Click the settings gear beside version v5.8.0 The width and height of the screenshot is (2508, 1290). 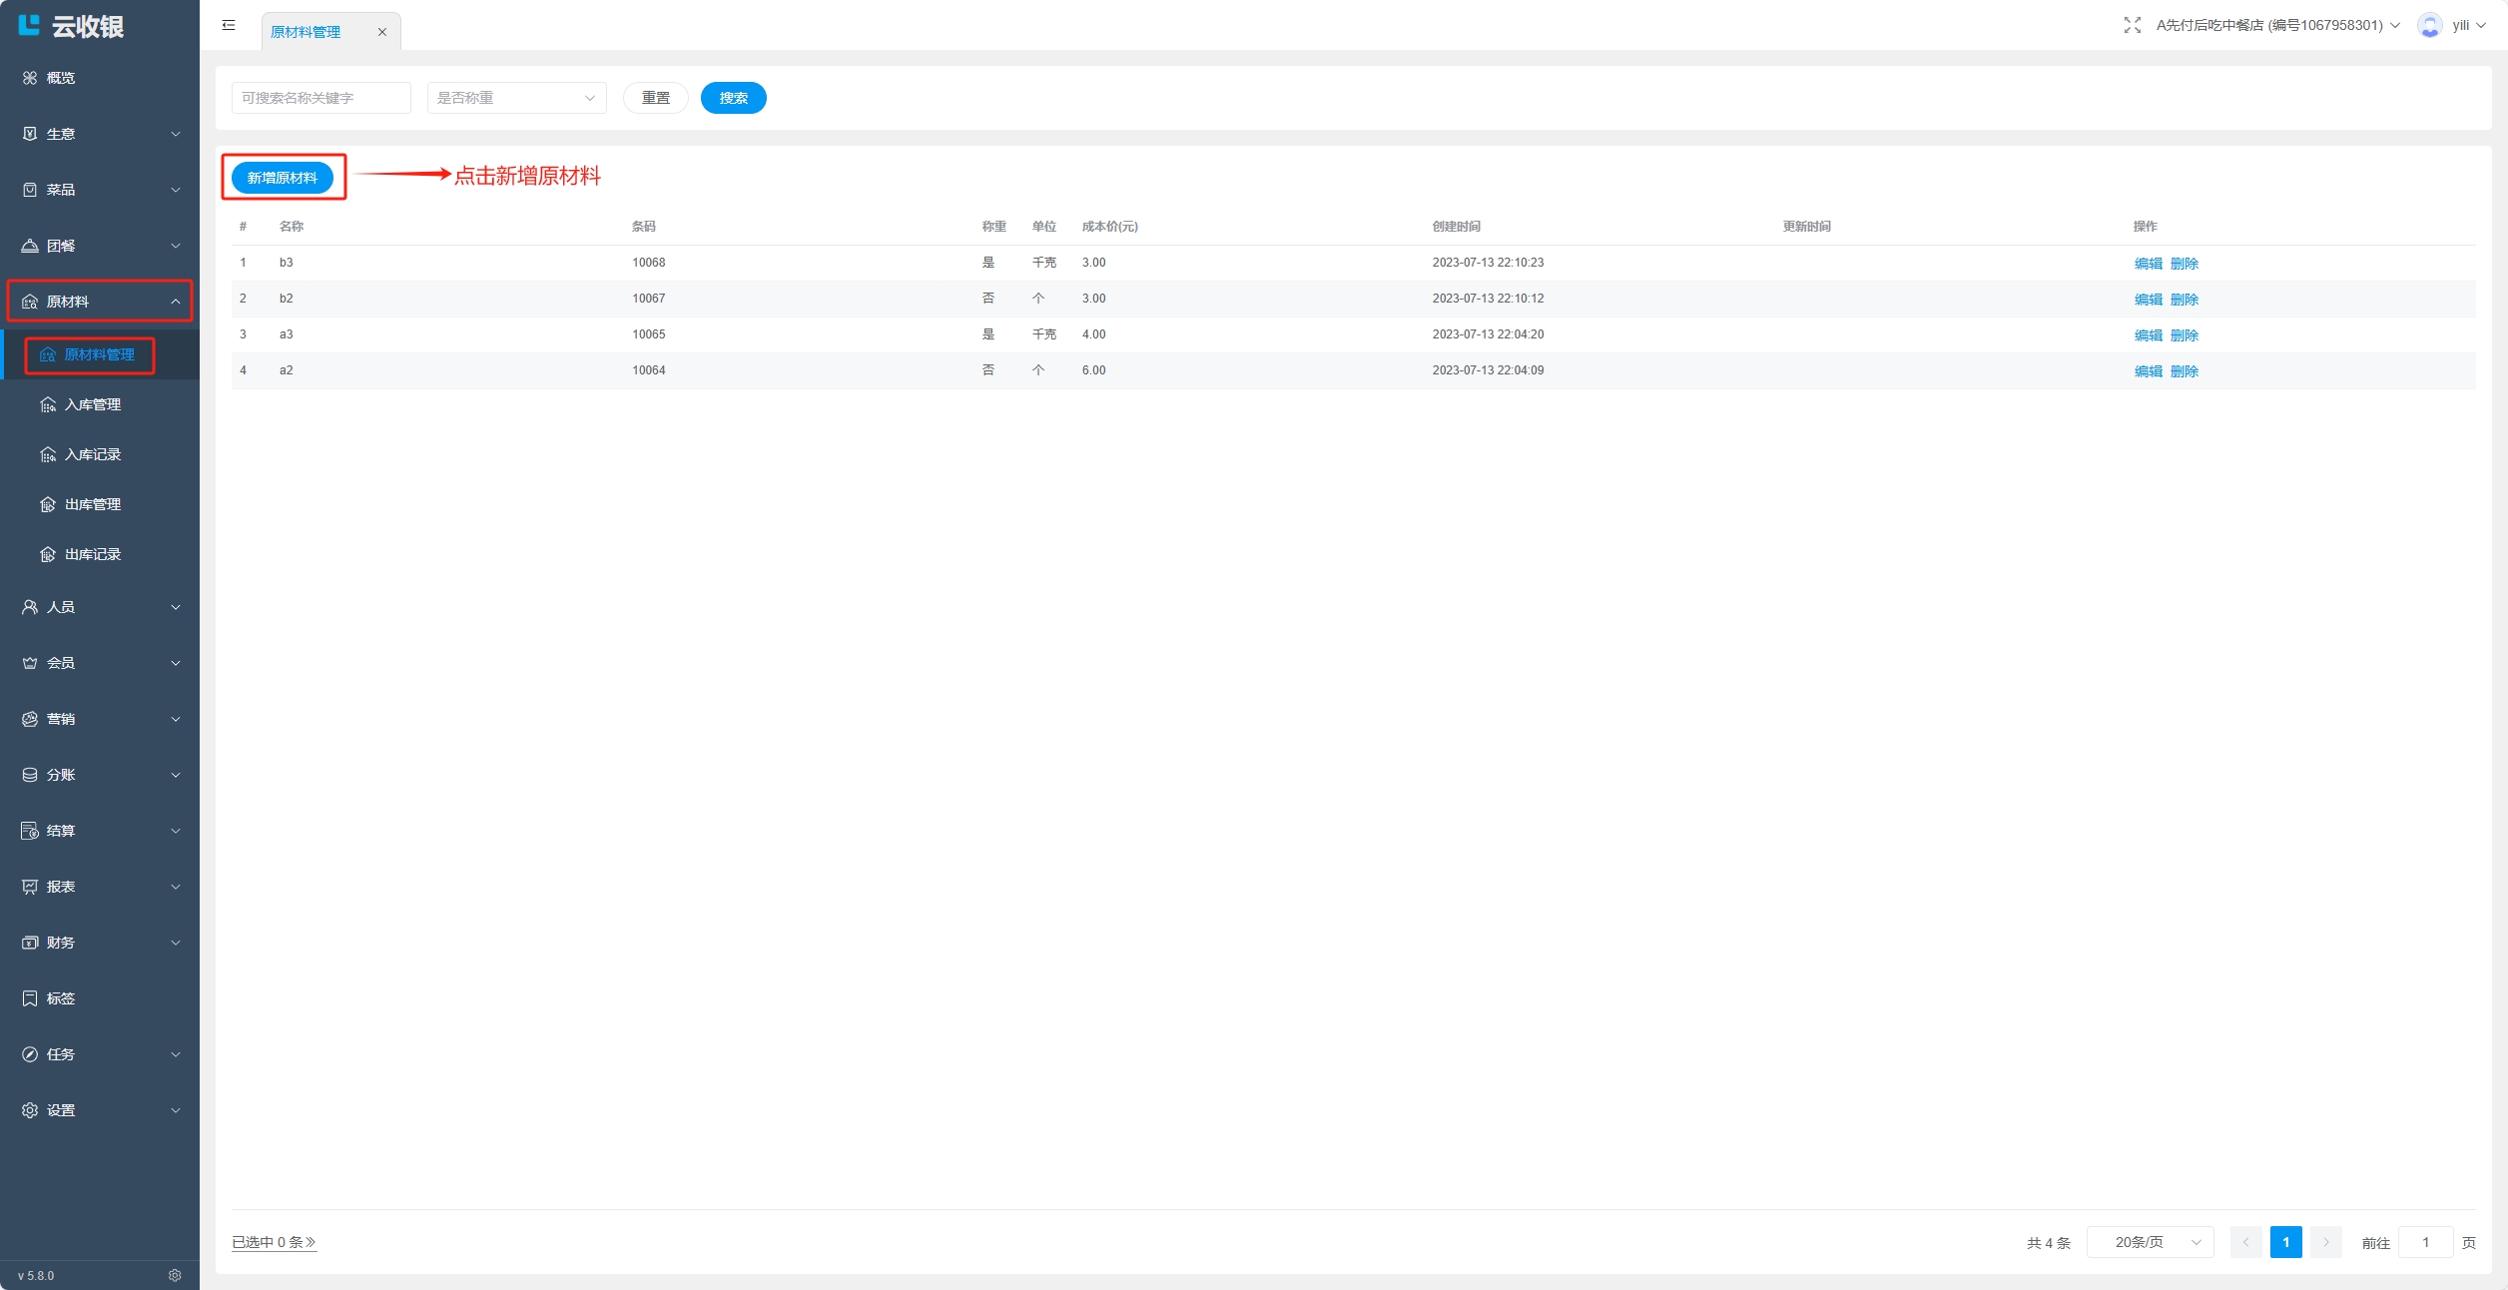click(x=175, y=1275)
